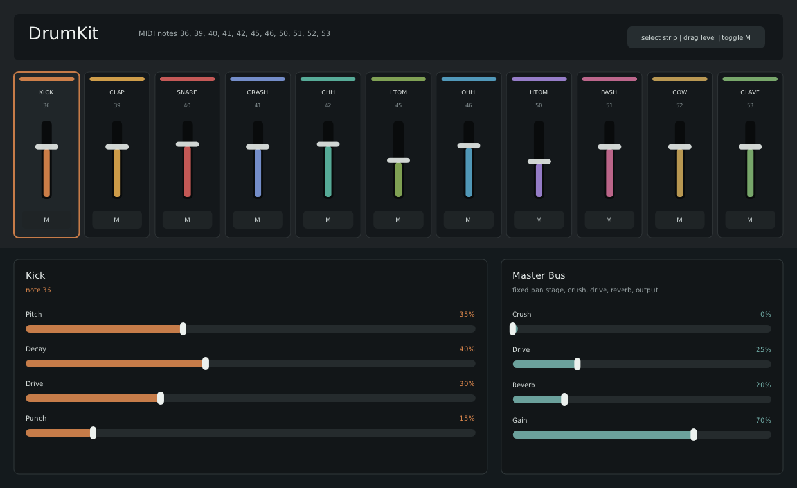797x488 pixels.
Task: Click the 'select strip | drag level | toggle M' hint button
Action: [696, 37]
